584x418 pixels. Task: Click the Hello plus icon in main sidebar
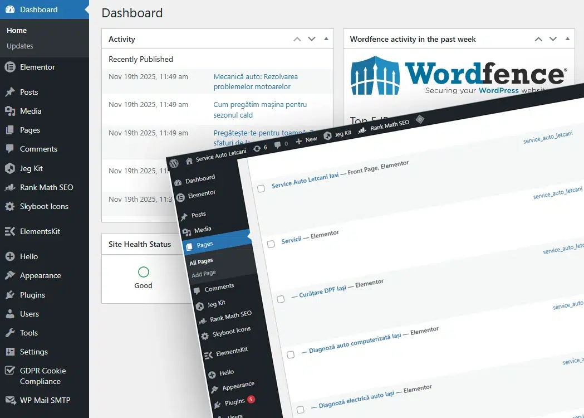coord(10,256)
